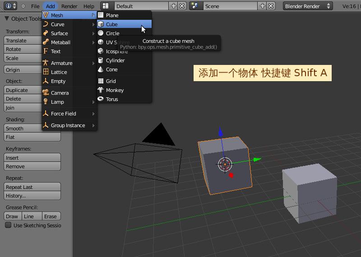
Task: Add a new scene
Action: 263,6
